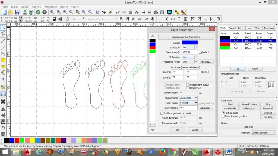Expand the Scan Mode X_swing dropdown
Viewport: 278px width, 156px height.
(x=196, y=103)
